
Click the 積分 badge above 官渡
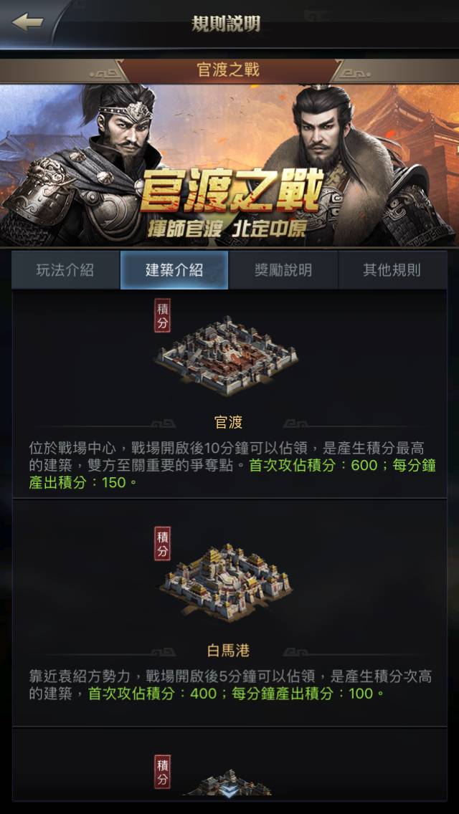(x=163, y=315)
